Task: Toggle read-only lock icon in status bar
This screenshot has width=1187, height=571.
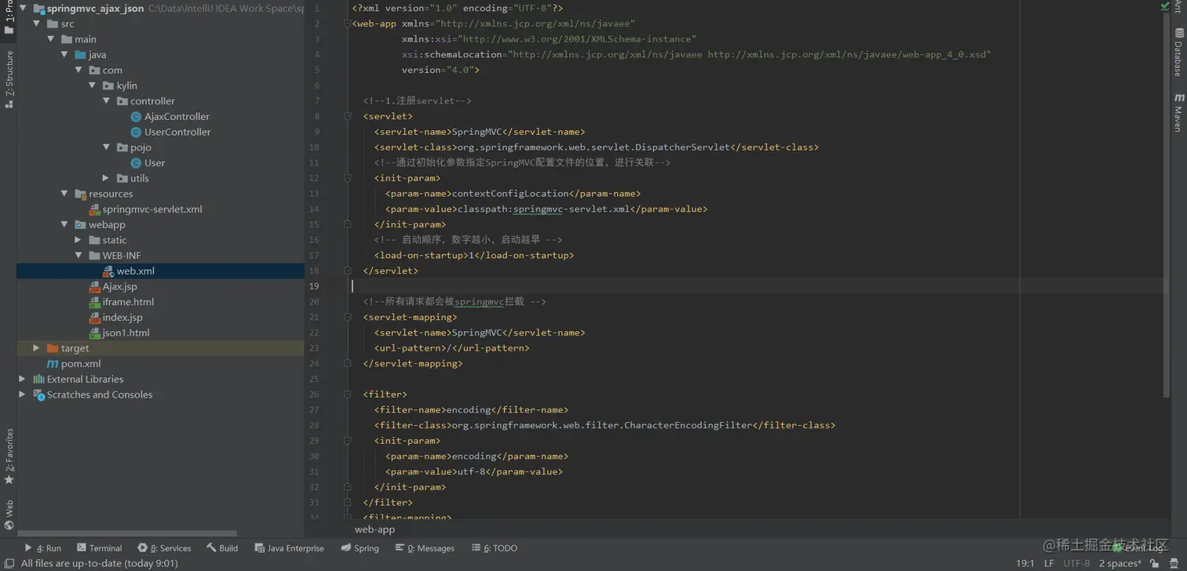Action: (x=1155, y=563)
